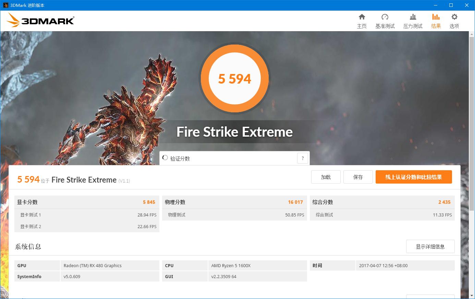Viewport: 475px width, 299px height.
Task: Select the 显卡测试 1 result row
Action: (x=86, y=215)
